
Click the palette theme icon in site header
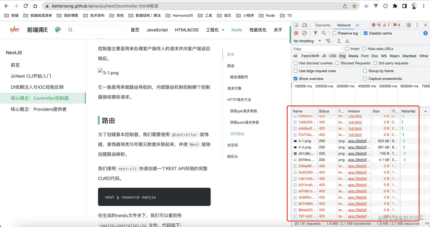point(58,30)
